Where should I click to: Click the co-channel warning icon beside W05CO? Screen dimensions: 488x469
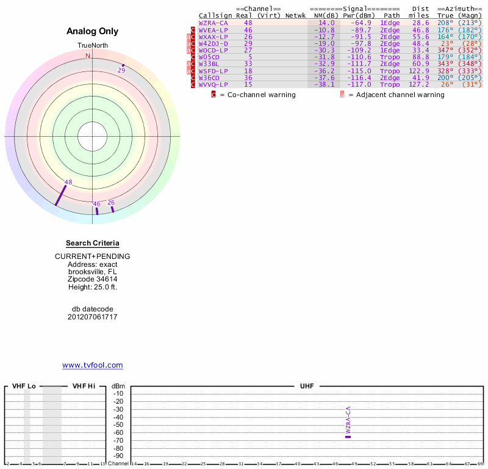[x=193, y=57]
